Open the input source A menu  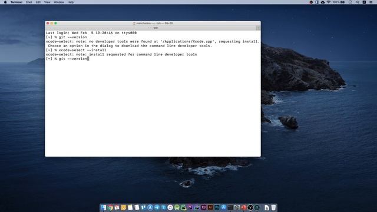(x=364, y=2)
